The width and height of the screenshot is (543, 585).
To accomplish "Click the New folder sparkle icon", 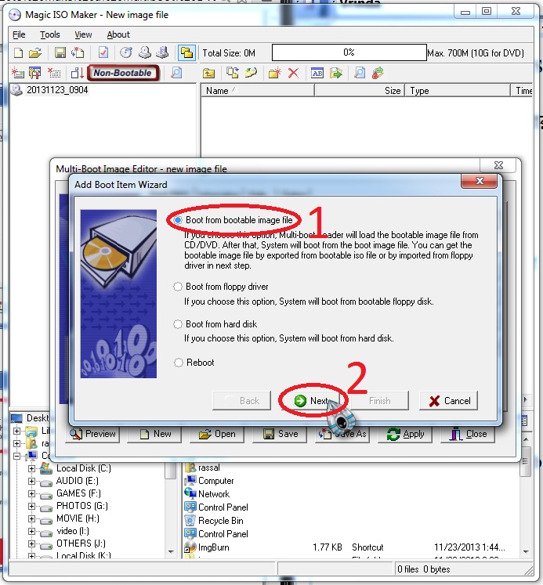I will coord(275,73).
